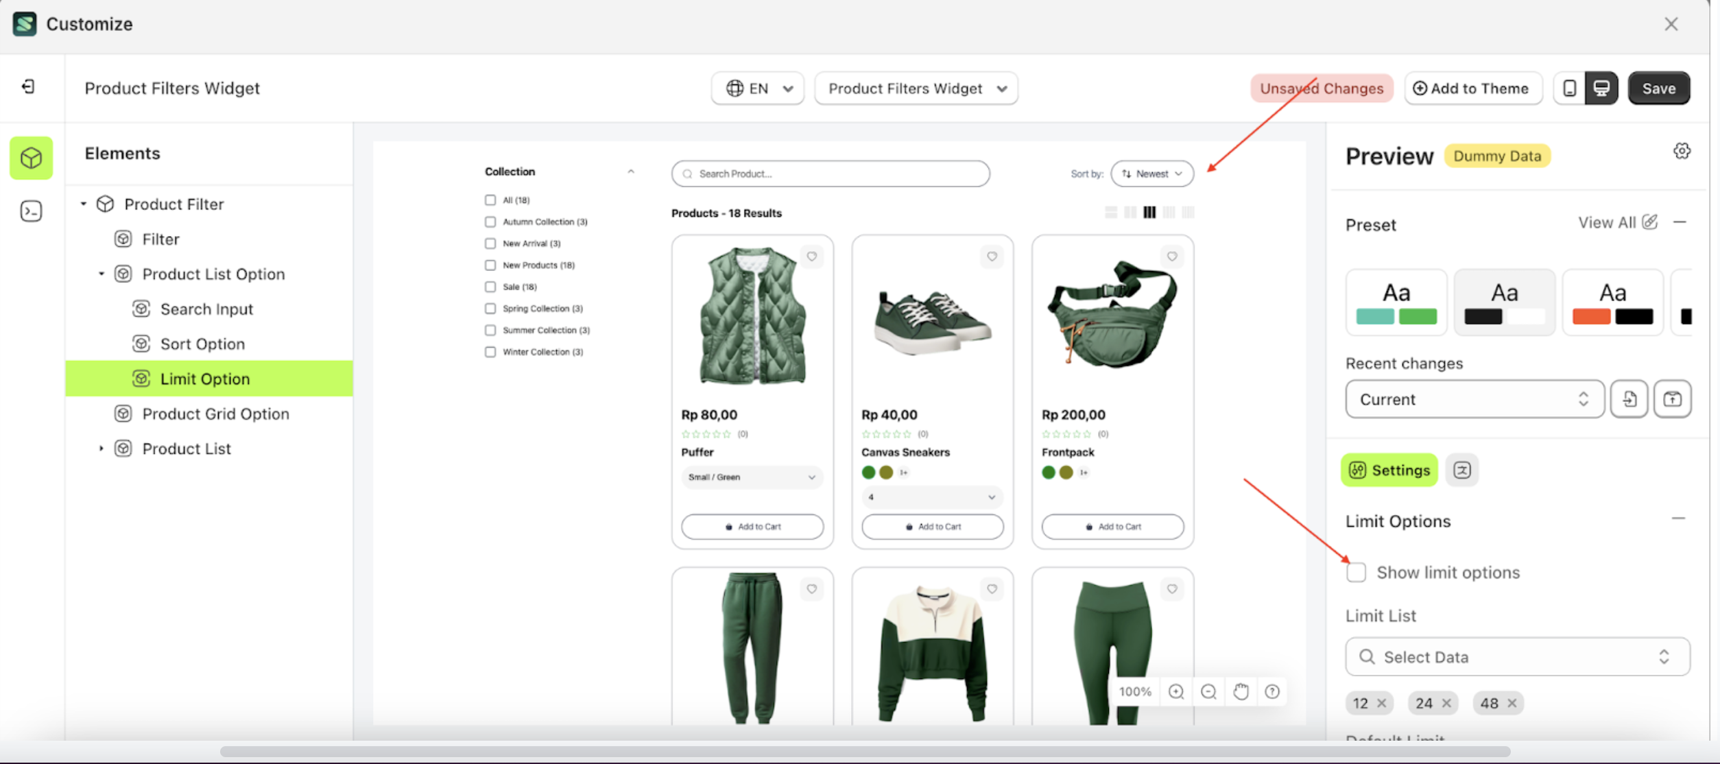
Task: Click the Save button
Action: (1658, 88)
